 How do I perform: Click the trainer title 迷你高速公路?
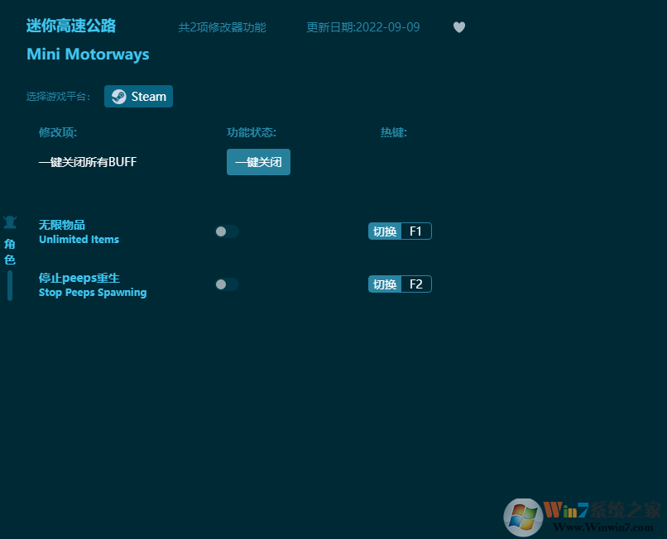pyautogui.click(x=72, y=26)
